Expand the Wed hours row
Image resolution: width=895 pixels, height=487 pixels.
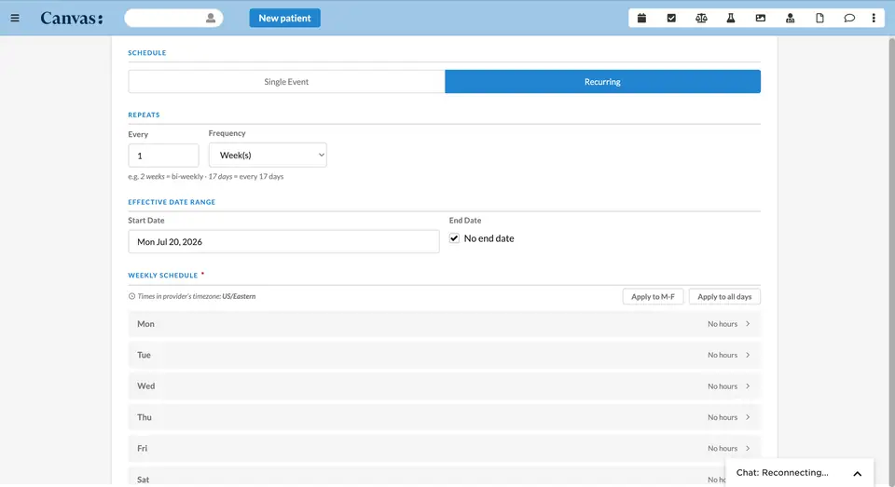click(444, 386)
